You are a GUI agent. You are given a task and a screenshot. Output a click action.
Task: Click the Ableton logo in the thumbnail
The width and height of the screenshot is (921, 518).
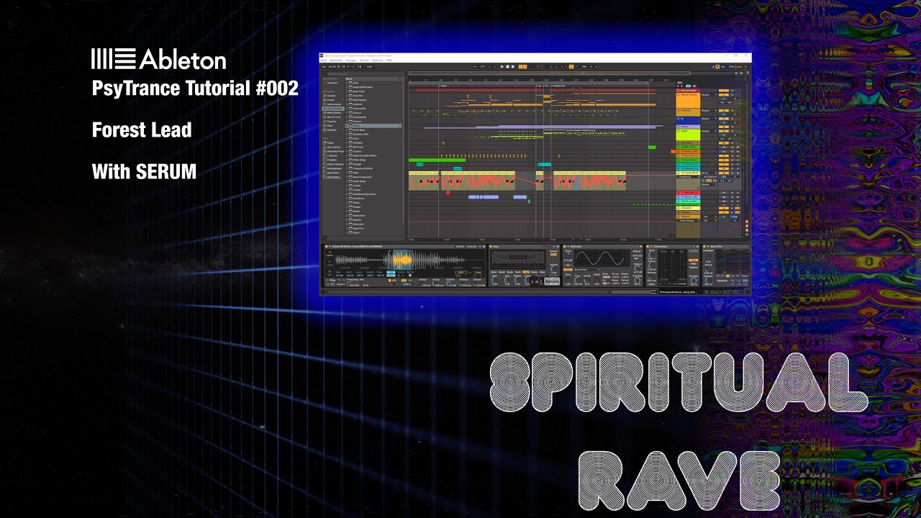pyautogui.click(x=159, y=60)
